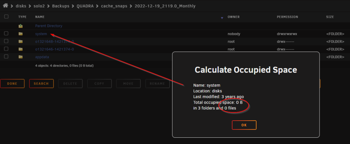Sort by SIZE column header
This screenshot has width=350, height=144.
tap(330, 17)
